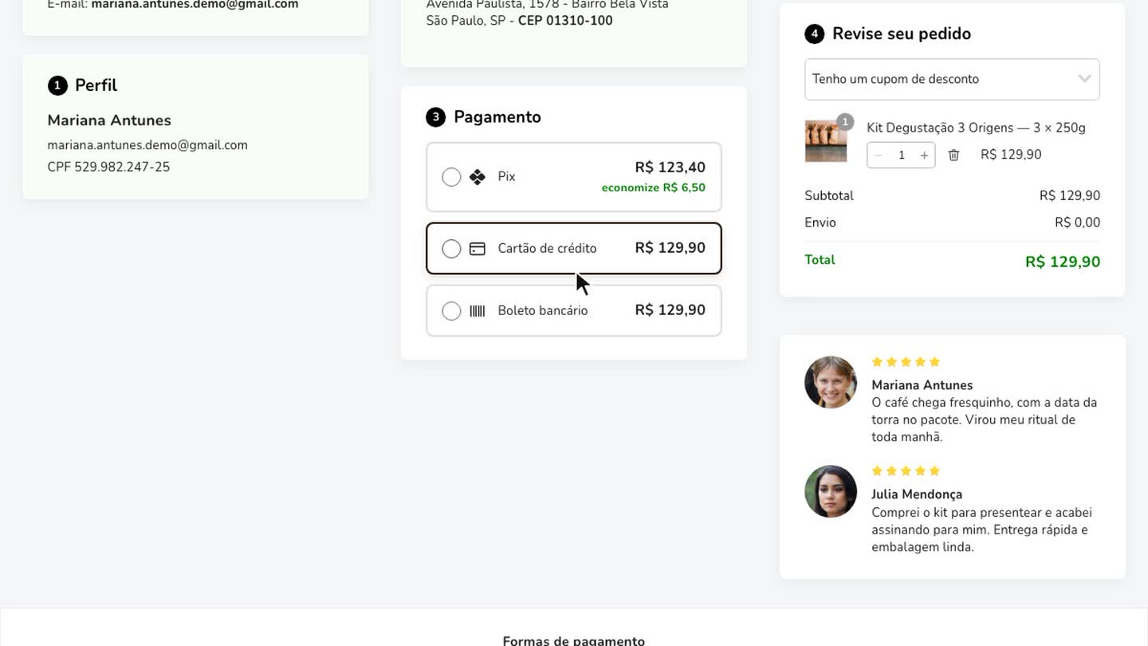Click the Revise seu pedido heading
Image resolution: width=1148 pixels, height=646 pixels.
pos(902,33)
